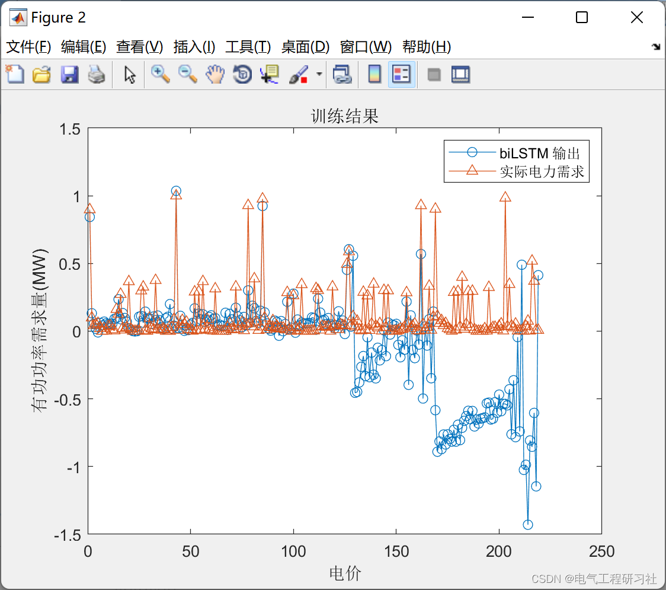Open the 查看(V) menu
The height and width of the screenshot is (590, 666).
(139, 47)
